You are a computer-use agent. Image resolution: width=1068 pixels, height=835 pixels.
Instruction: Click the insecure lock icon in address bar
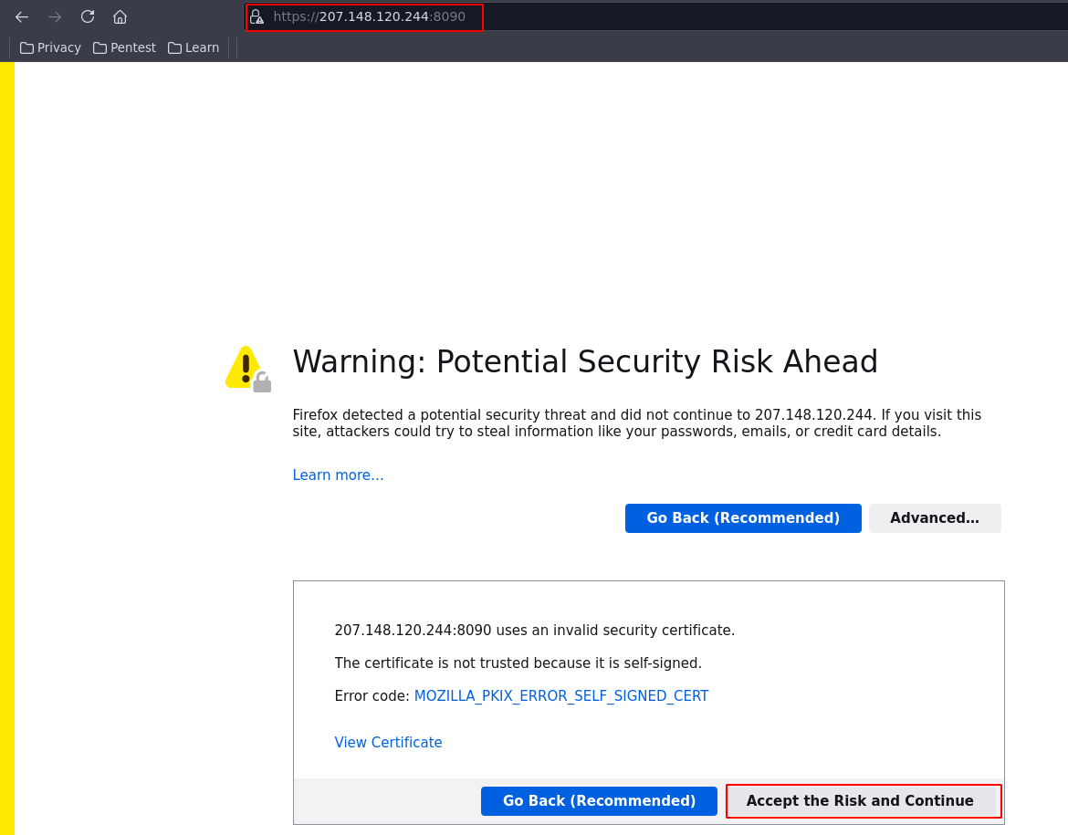pyautogui.click(x=257, y=17)
